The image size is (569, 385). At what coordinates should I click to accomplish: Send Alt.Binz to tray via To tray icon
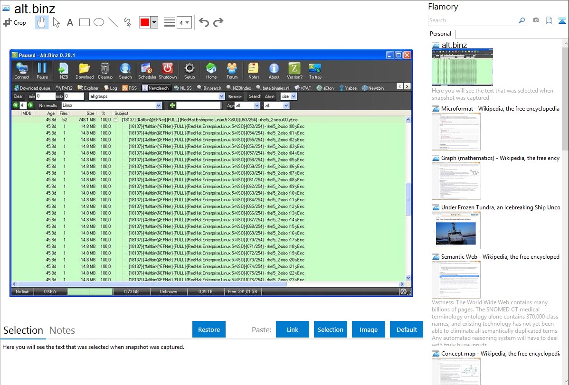tap(316, 70)
